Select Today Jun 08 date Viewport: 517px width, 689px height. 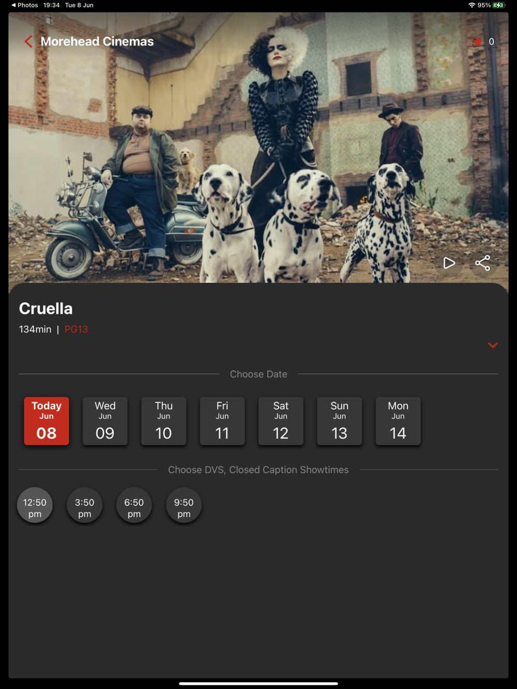pyautogui.click(x=47, y=421)
